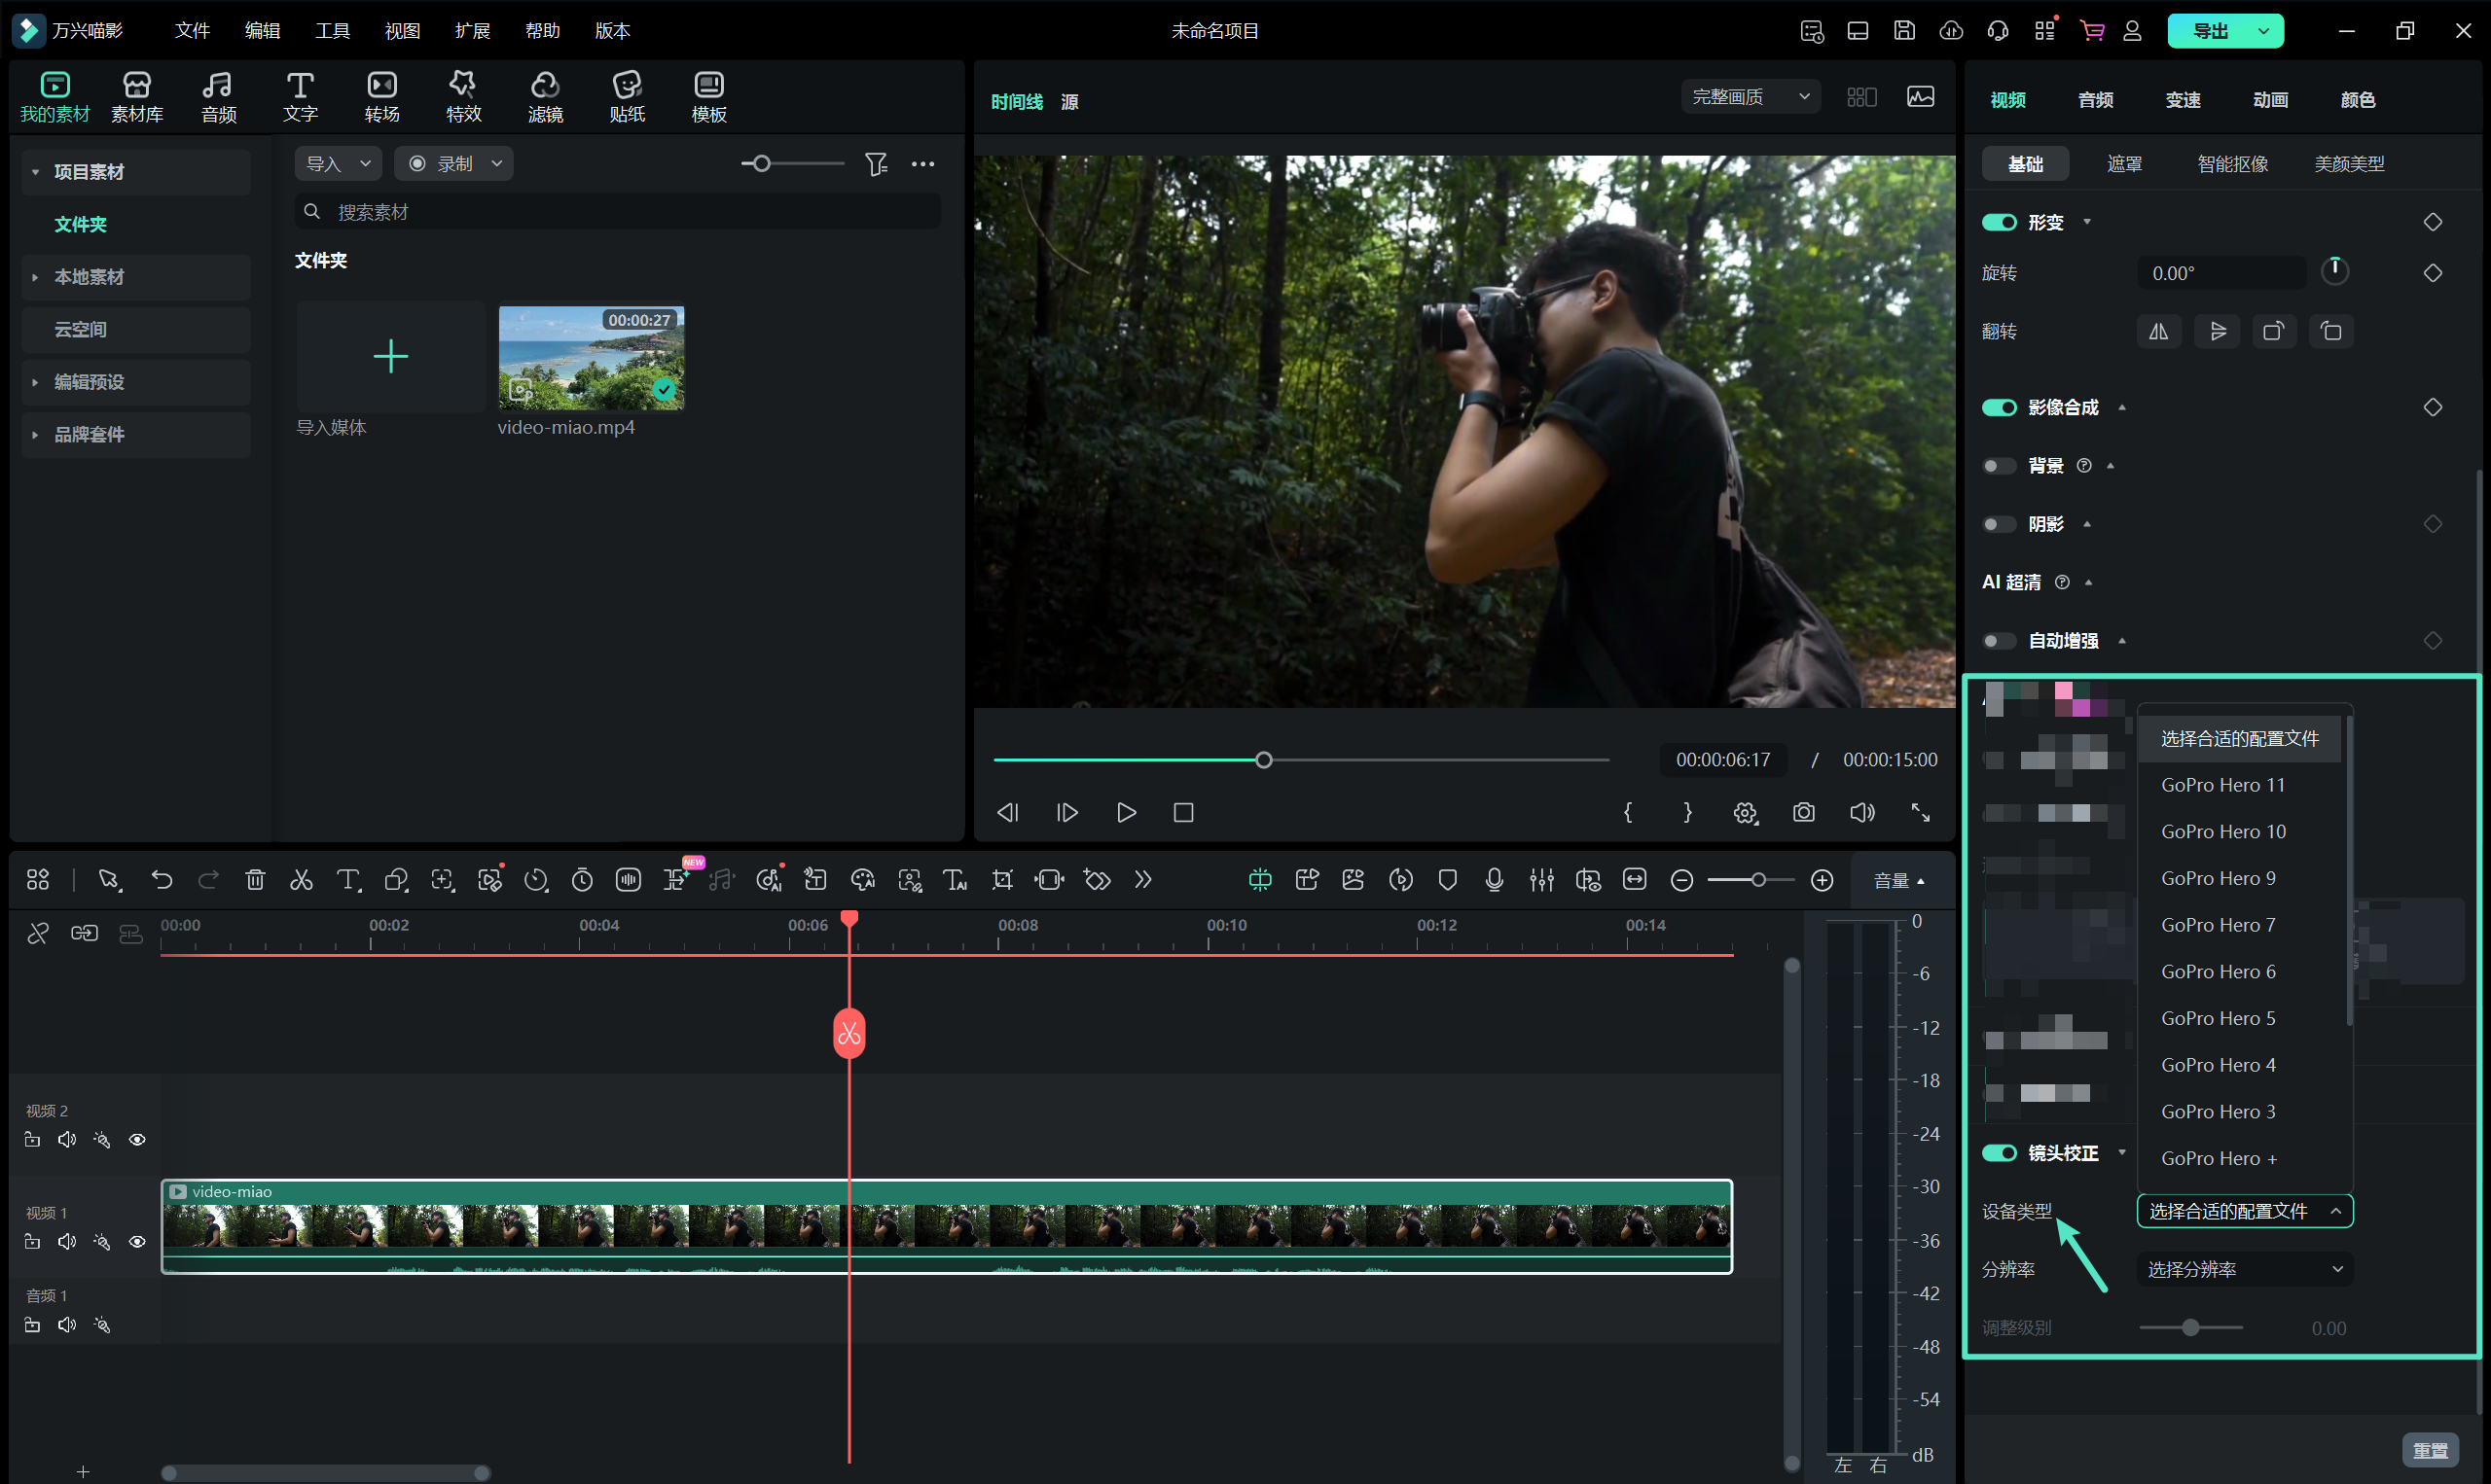2491x1484 pixels.
Task: Enable the 阴影 shadow toggle
Action: pos(1999,524)
